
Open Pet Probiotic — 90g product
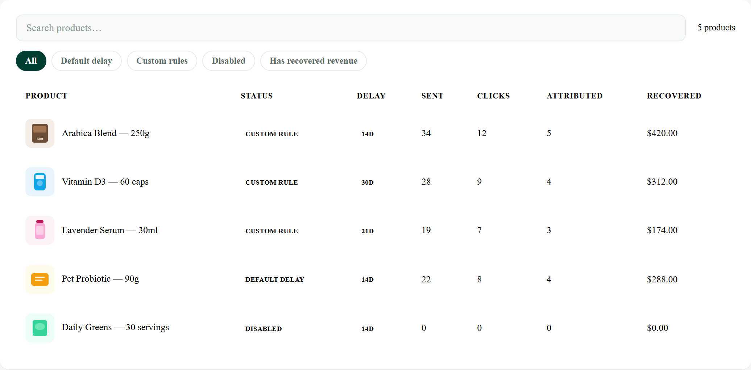click(100, 279)
